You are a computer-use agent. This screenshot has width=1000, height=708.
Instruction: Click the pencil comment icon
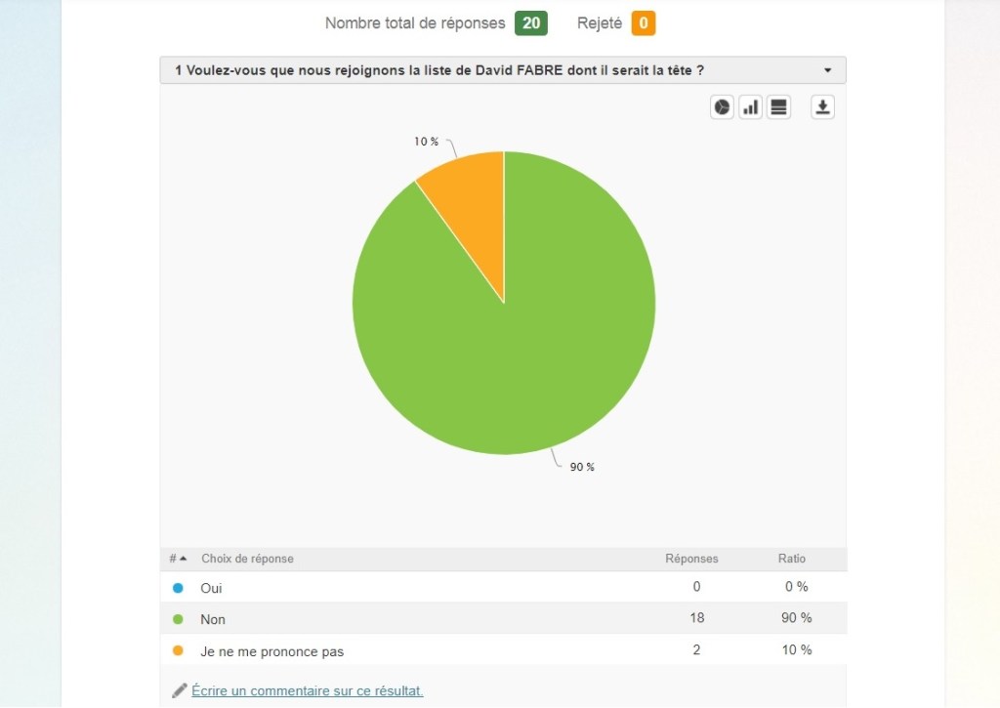179,690
